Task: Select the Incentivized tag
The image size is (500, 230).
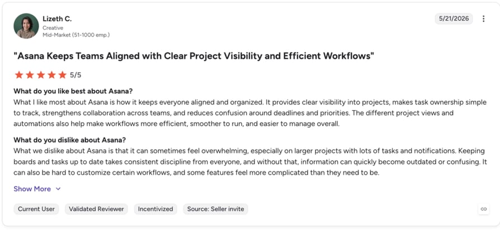Action: click(155, 209)
